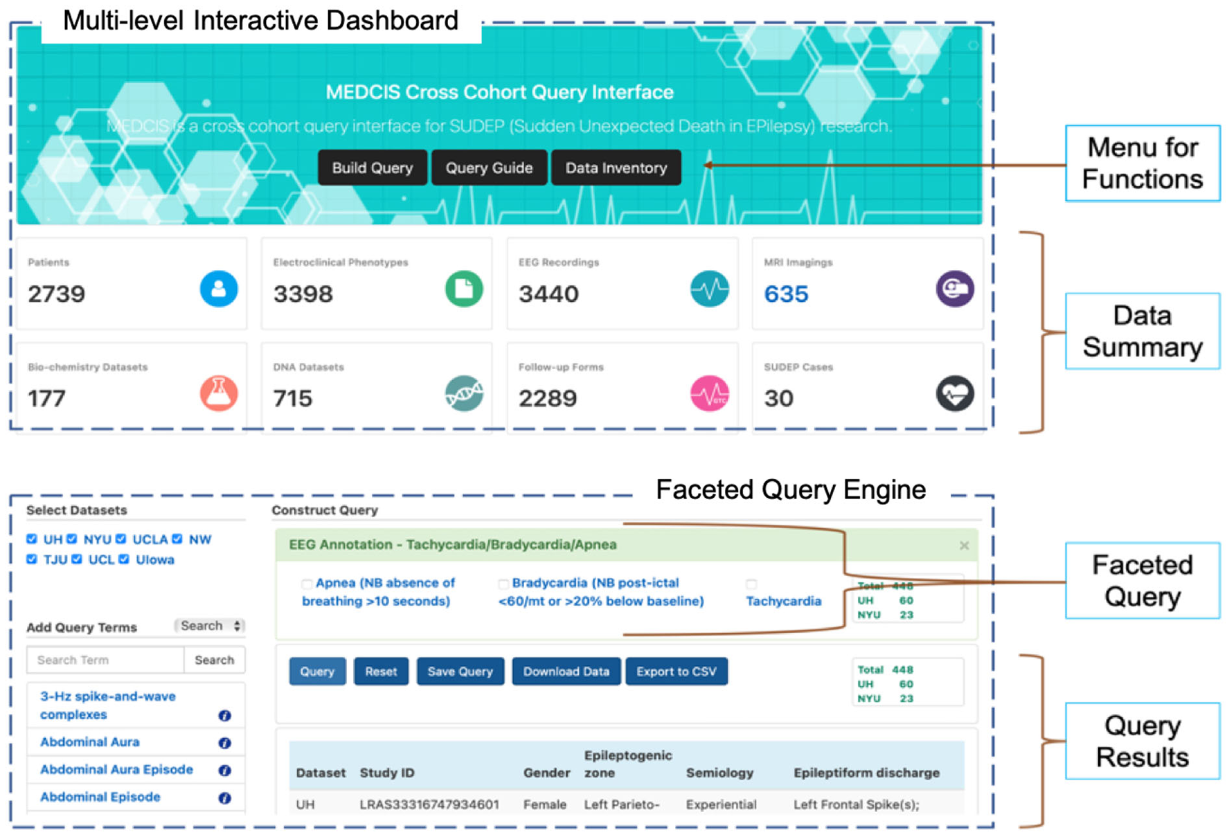Click the SUDEP Cases heart icon
1227x837 pixels.
[x=955, y=393]
